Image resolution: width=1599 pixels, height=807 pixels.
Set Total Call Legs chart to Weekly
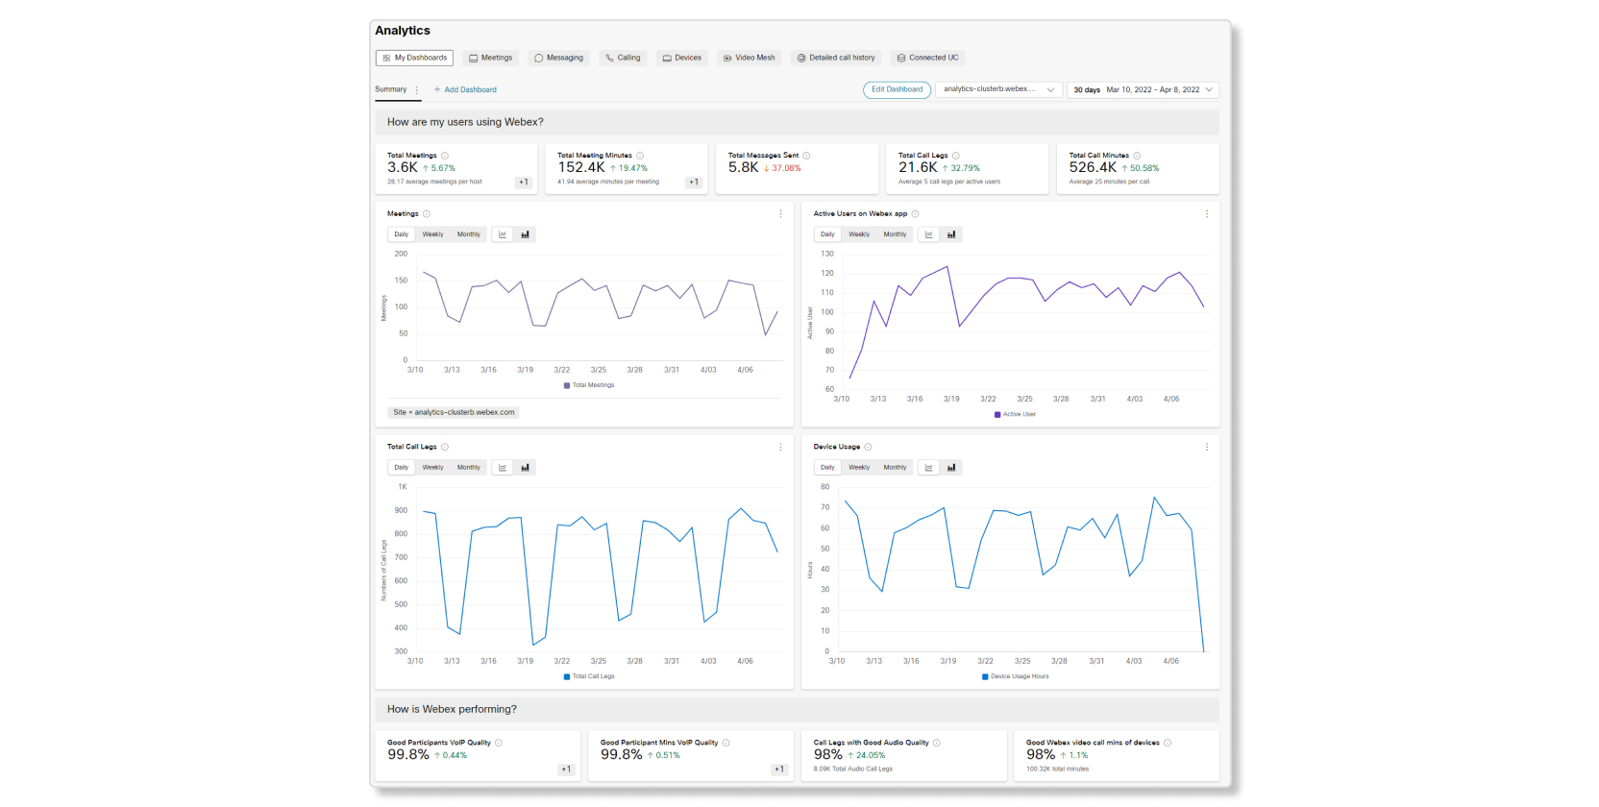click(432, 468)
